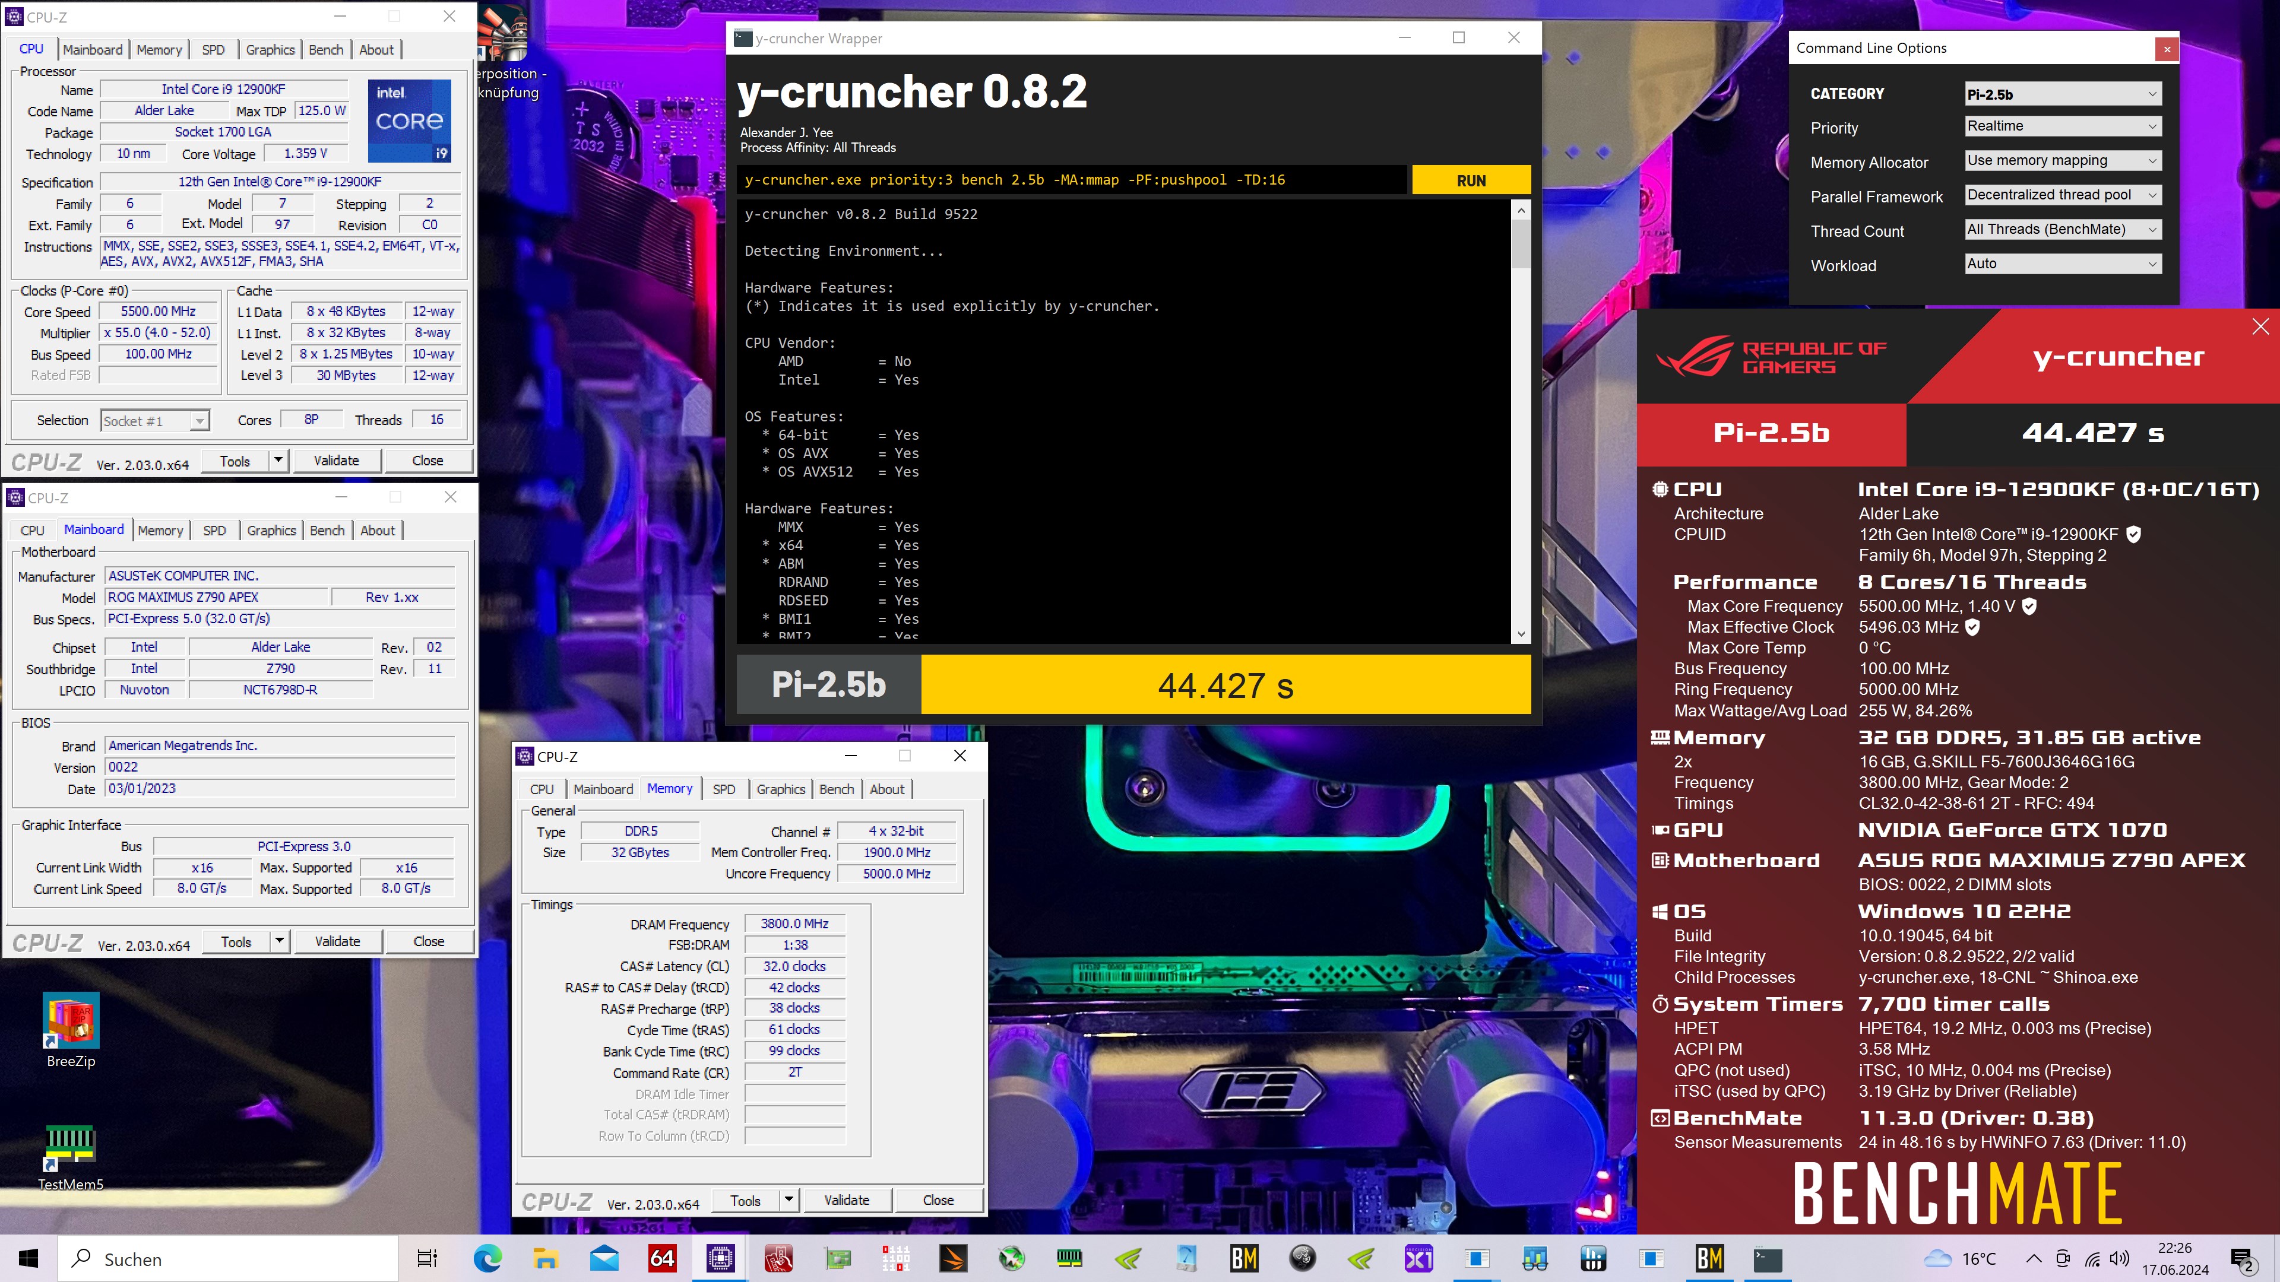Open network settings tray icon

tap(2092, 1259)
